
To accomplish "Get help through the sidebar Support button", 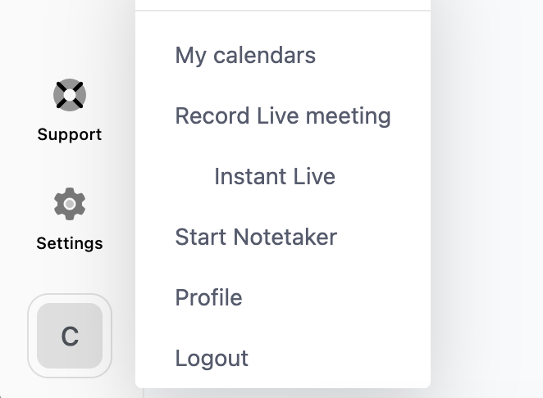I will click(70, 111).
